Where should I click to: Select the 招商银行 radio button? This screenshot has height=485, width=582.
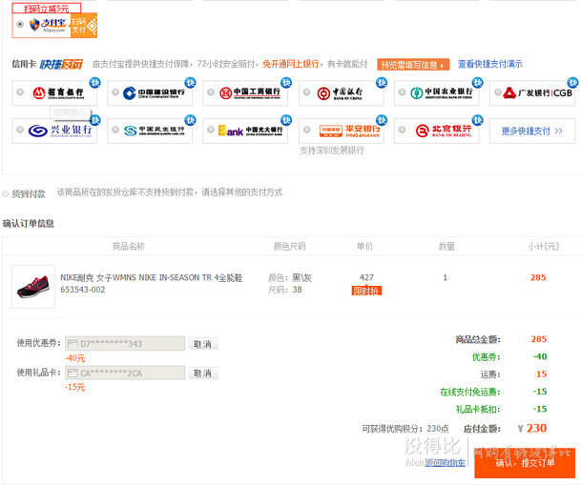(x=20, y=92)
